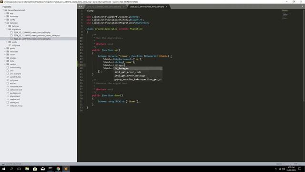Screen dimensions: 305x172
Task: Close the create_users_table tab
Action: pyautogui.click(x=124, y=7)
